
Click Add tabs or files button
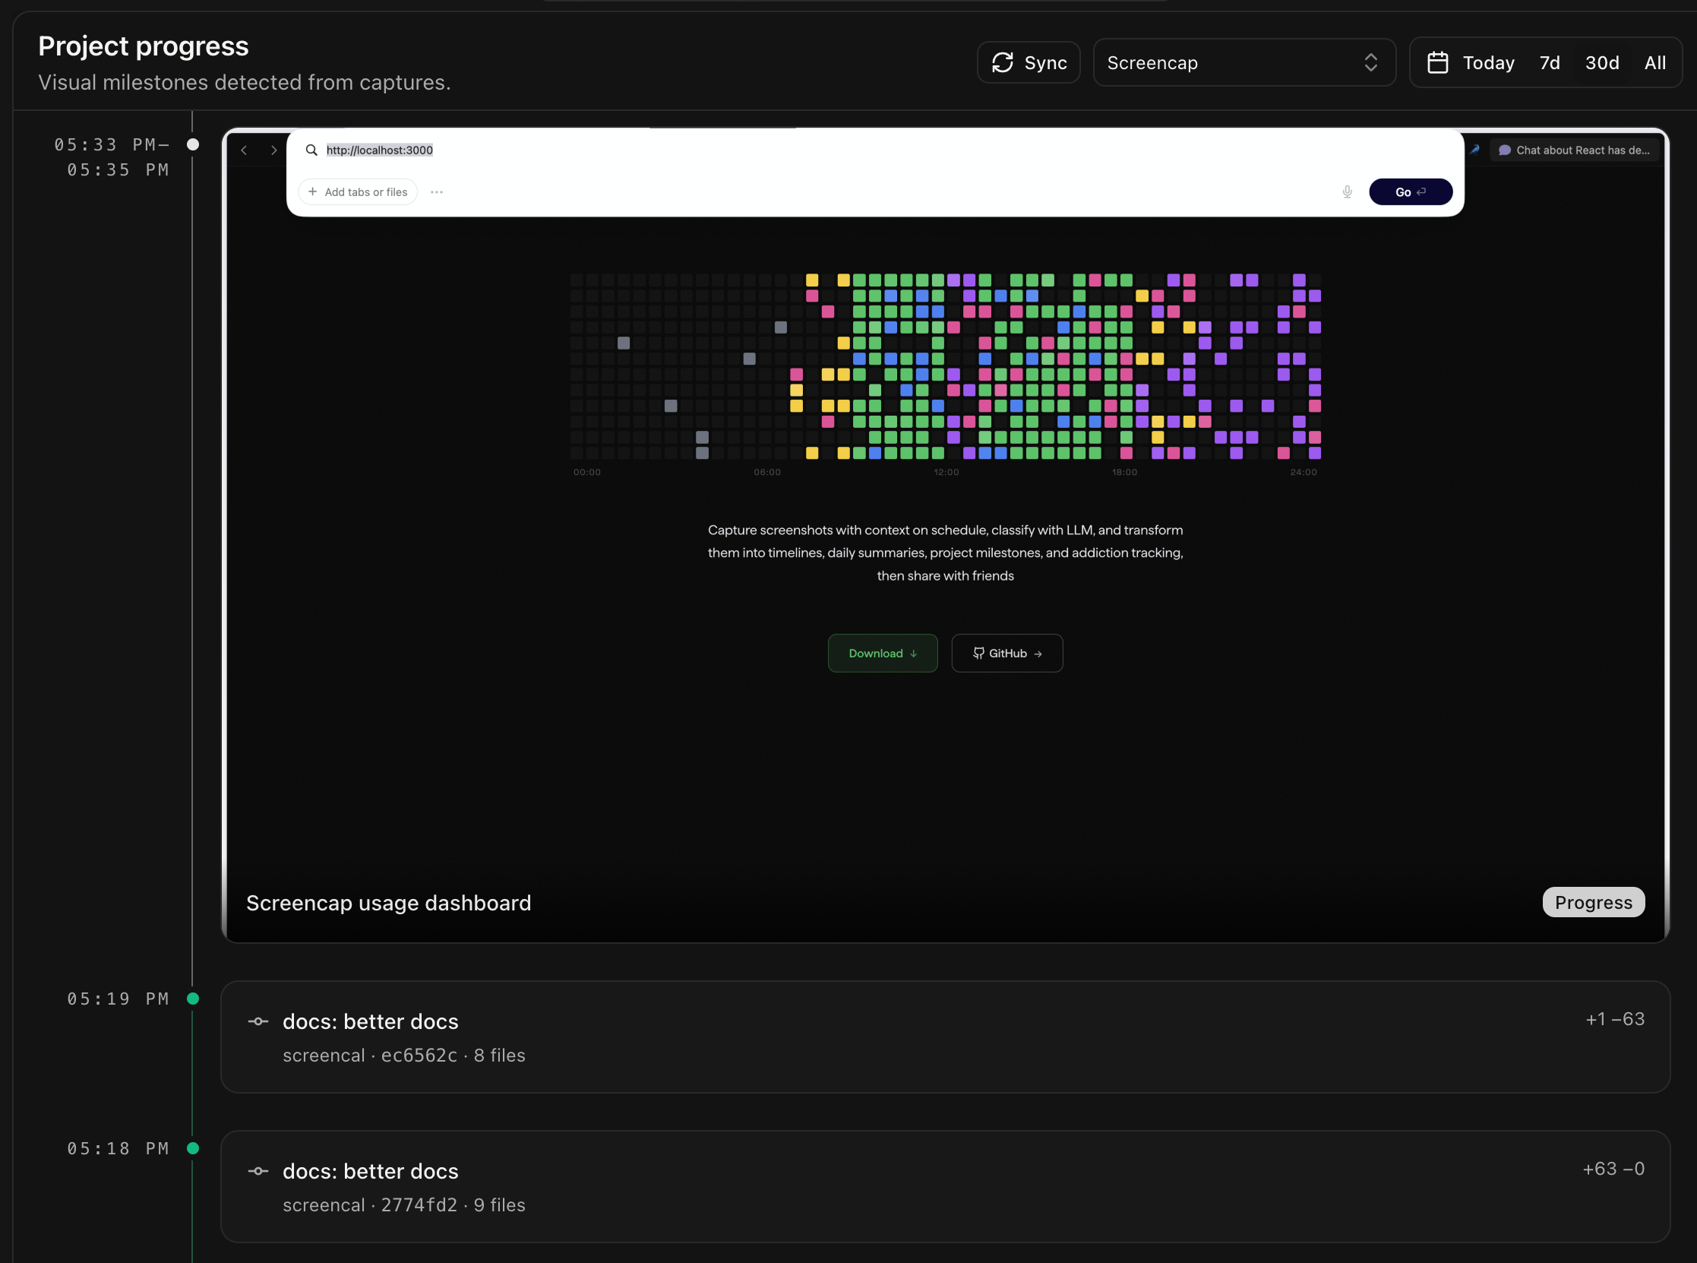pos(358,192)
